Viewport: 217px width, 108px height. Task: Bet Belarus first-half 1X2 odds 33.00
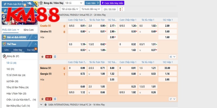coord(167,68)
